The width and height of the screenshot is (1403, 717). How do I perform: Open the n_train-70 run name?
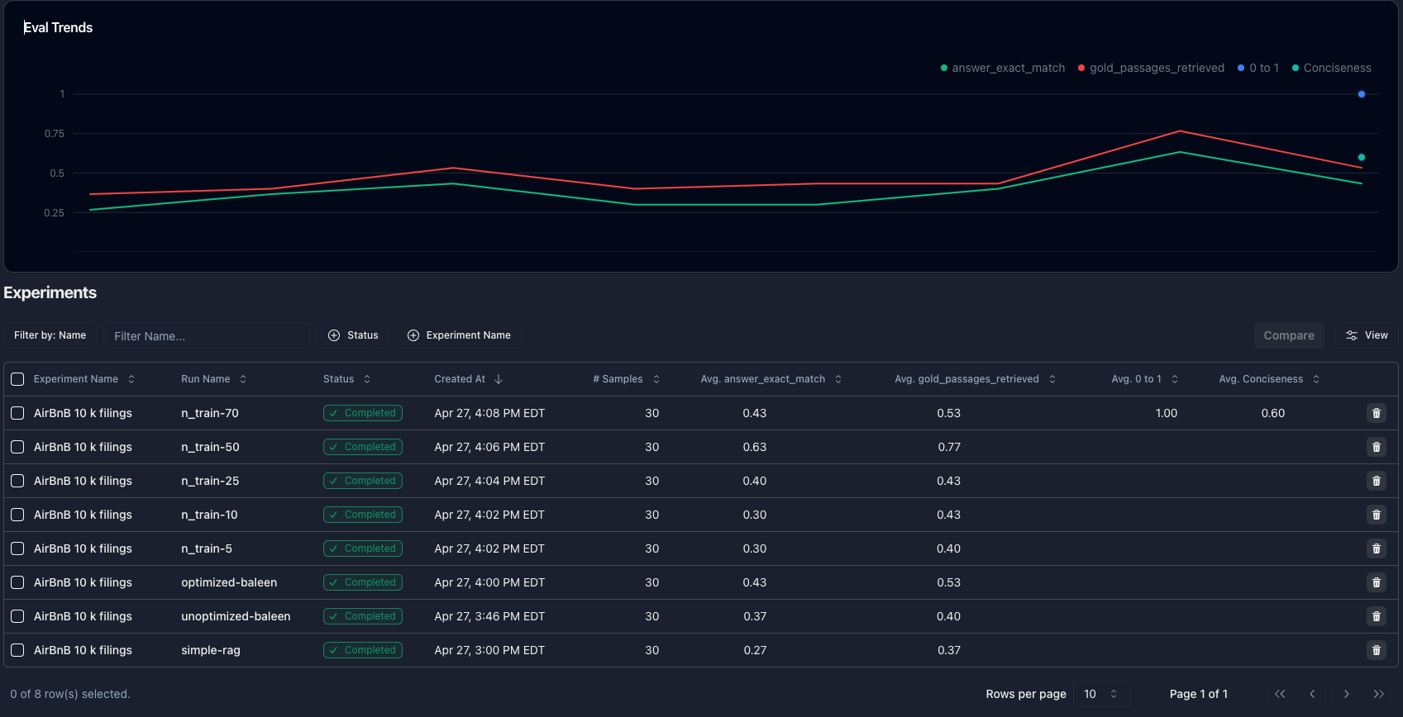coord(210,413)
